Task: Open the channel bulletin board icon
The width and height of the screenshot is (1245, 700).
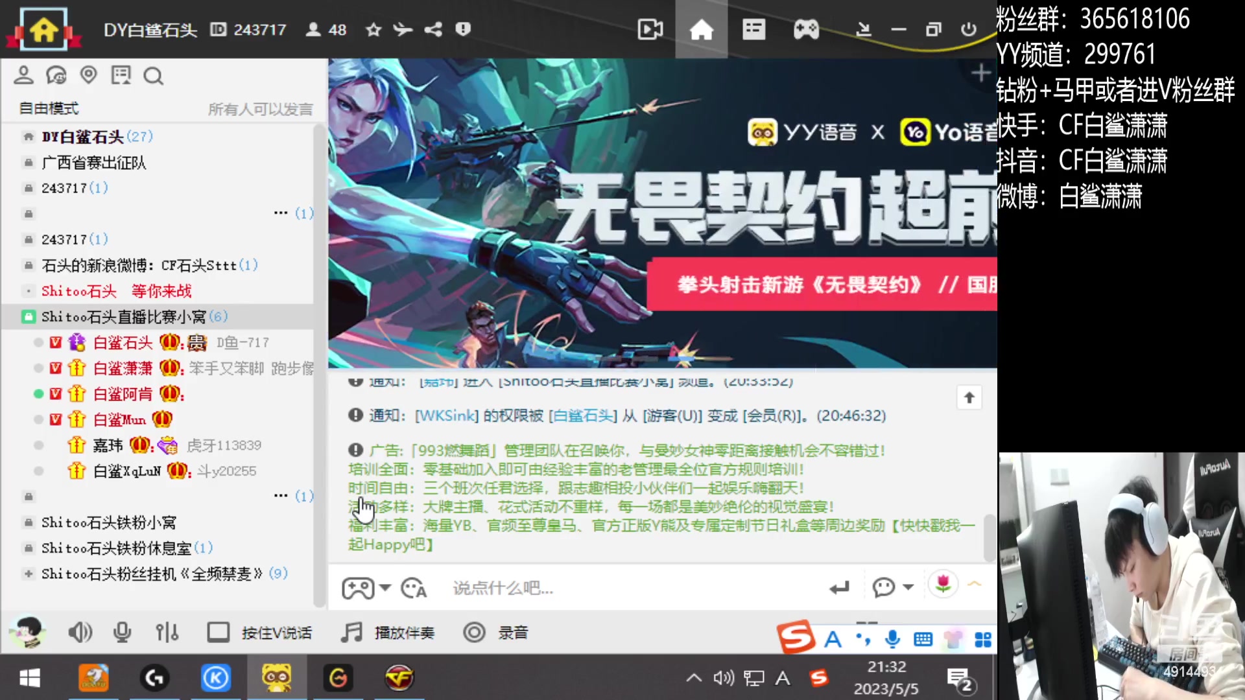Action: 121,76
